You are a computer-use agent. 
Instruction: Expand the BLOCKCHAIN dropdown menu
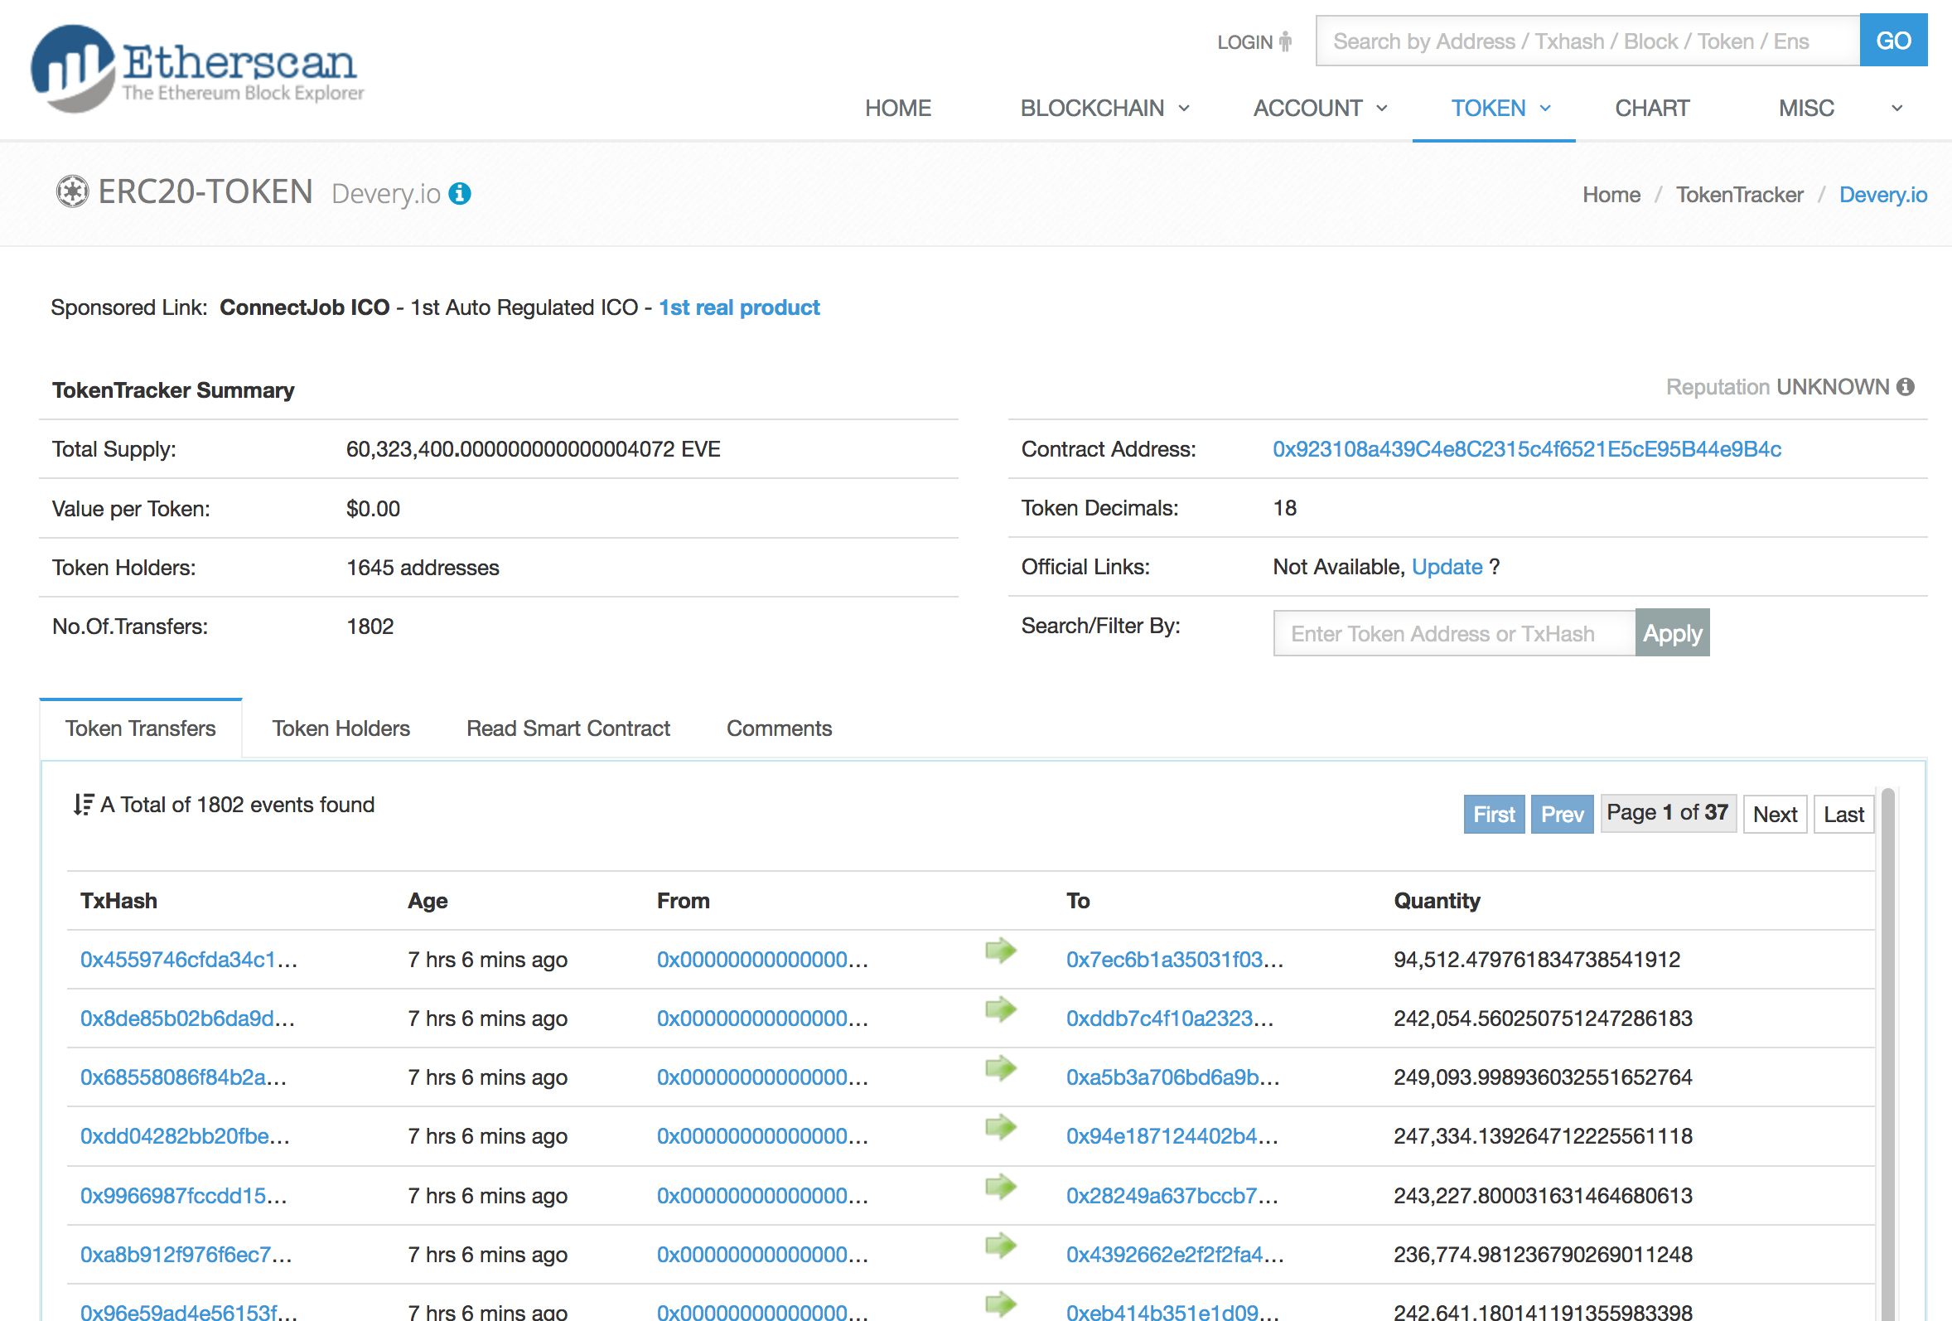pyautogui.click(x=1104, y=109)
